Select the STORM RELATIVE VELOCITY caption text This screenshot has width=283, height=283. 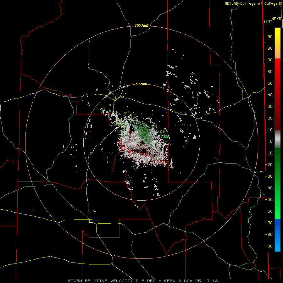pos(100,281)
